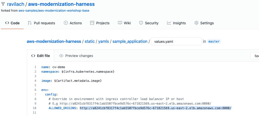
Task: Open the Wiki tab
Action: click(124, 23)
